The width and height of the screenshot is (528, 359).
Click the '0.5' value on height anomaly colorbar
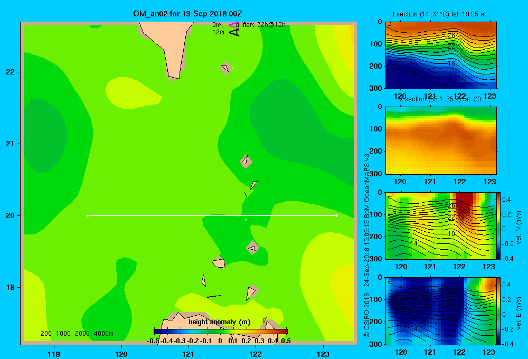tap(286, 341)
